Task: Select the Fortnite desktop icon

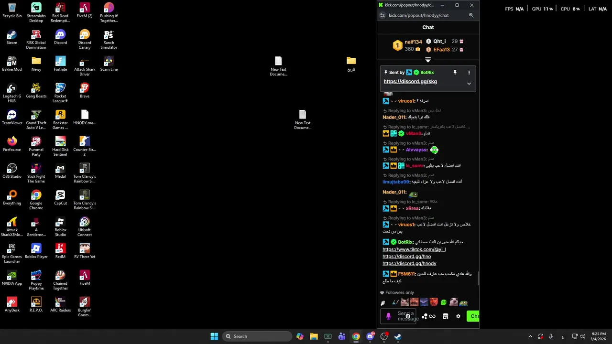Action: pos(60,64)
